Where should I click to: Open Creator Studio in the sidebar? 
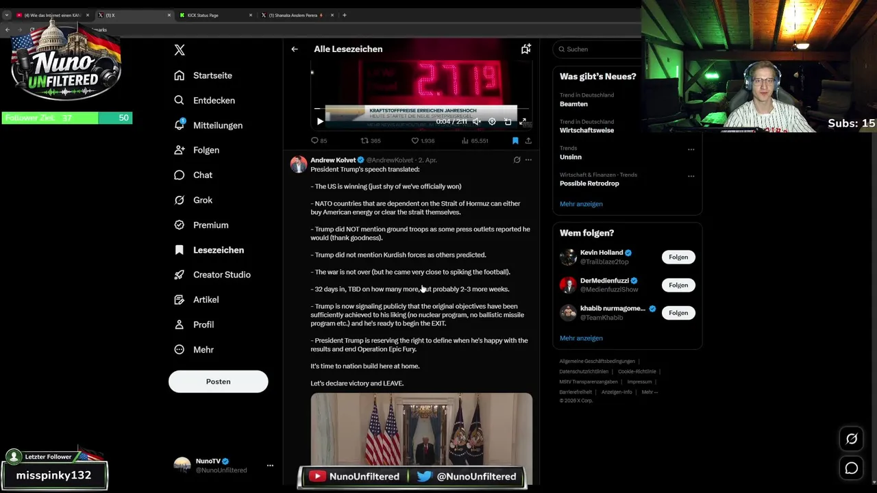click(x=213, y=275)
